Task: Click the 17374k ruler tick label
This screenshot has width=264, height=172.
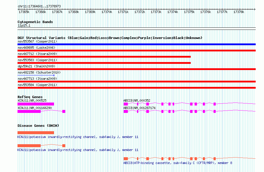Action: pyautogui.click(x=173, y=12)
